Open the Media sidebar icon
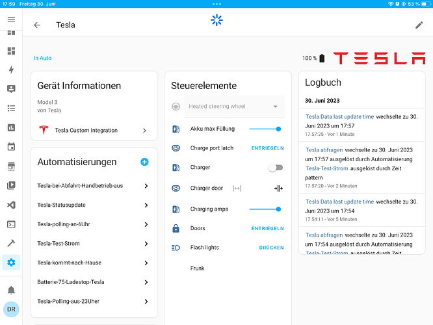 11,185
